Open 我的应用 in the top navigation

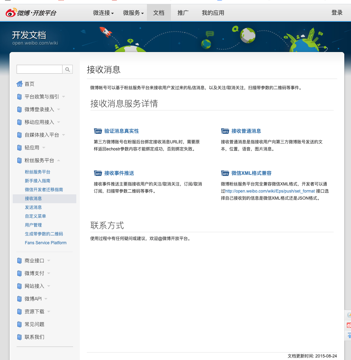213,13
